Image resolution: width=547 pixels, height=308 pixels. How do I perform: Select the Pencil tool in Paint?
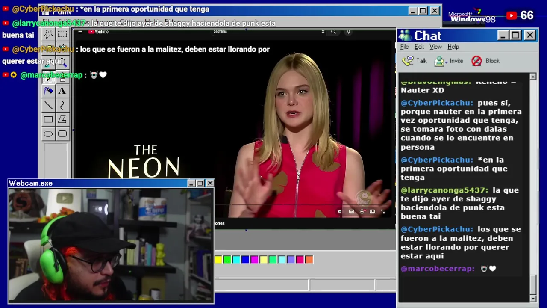[x=48, y=77]
